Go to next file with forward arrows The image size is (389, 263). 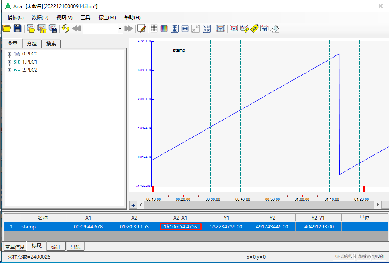tap(129, 29)
